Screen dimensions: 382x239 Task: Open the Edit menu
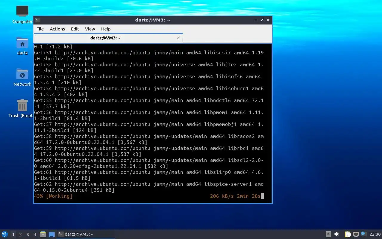click(75, 29)
